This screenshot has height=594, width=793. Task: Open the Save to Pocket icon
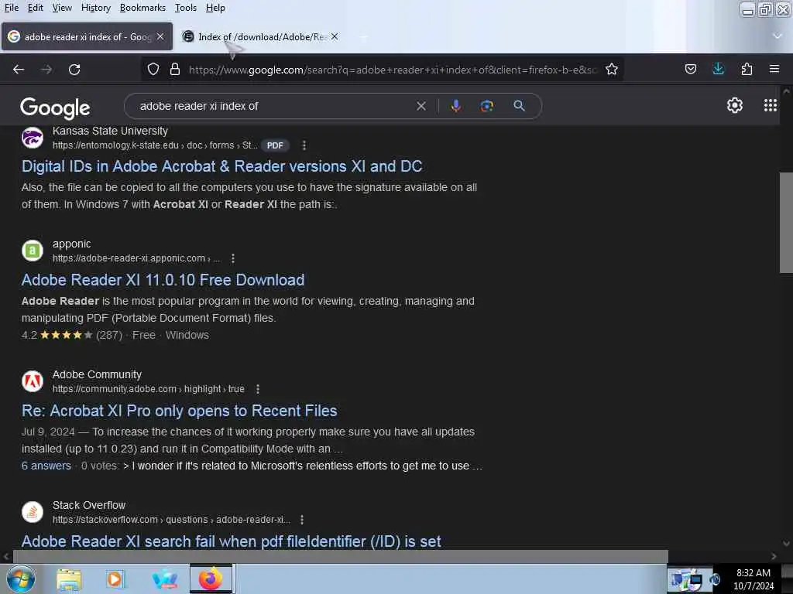(x=690, y=69)
